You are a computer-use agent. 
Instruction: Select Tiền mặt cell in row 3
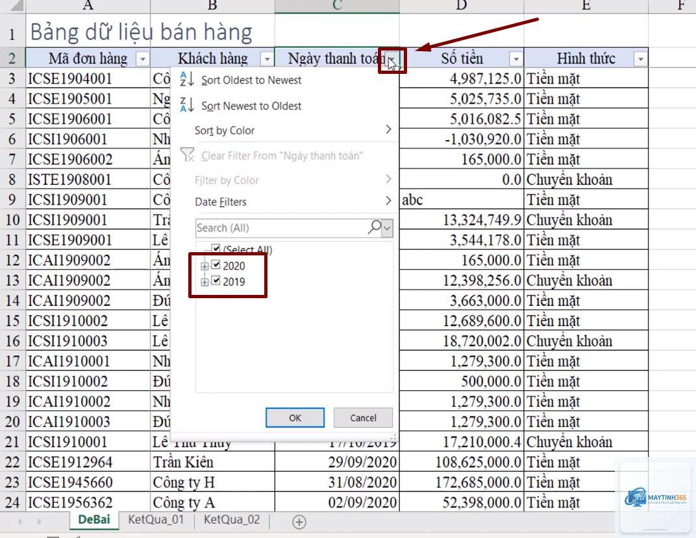pos(586,78)
